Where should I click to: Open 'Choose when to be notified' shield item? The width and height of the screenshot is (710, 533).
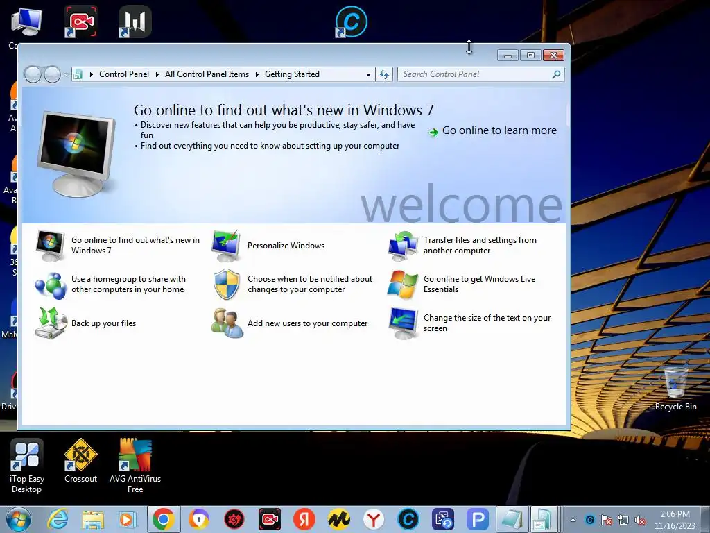(x=293, y=284)
